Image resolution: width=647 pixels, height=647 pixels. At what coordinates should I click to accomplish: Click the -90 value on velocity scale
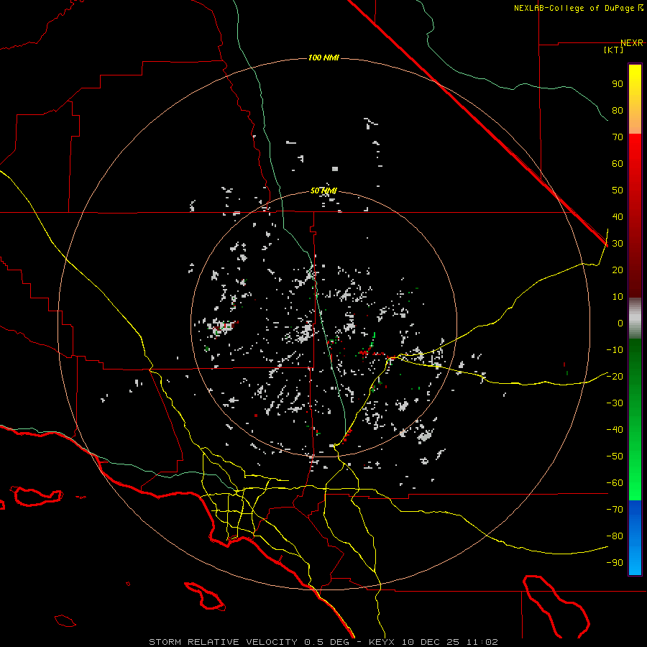[x=615, y=562]
